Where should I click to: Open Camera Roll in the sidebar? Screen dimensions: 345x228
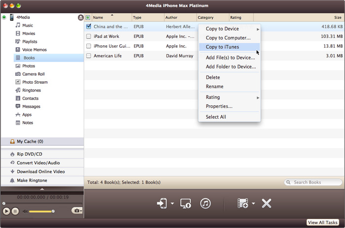click(34, 74)
